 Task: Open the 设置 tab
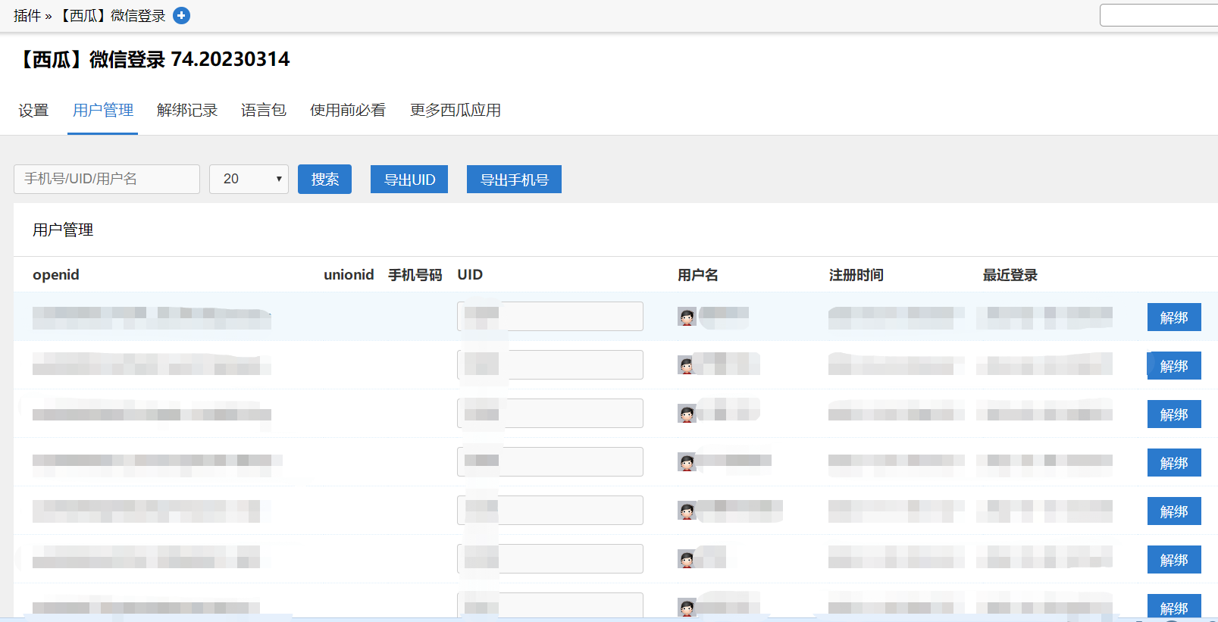(x=33, y=111)
